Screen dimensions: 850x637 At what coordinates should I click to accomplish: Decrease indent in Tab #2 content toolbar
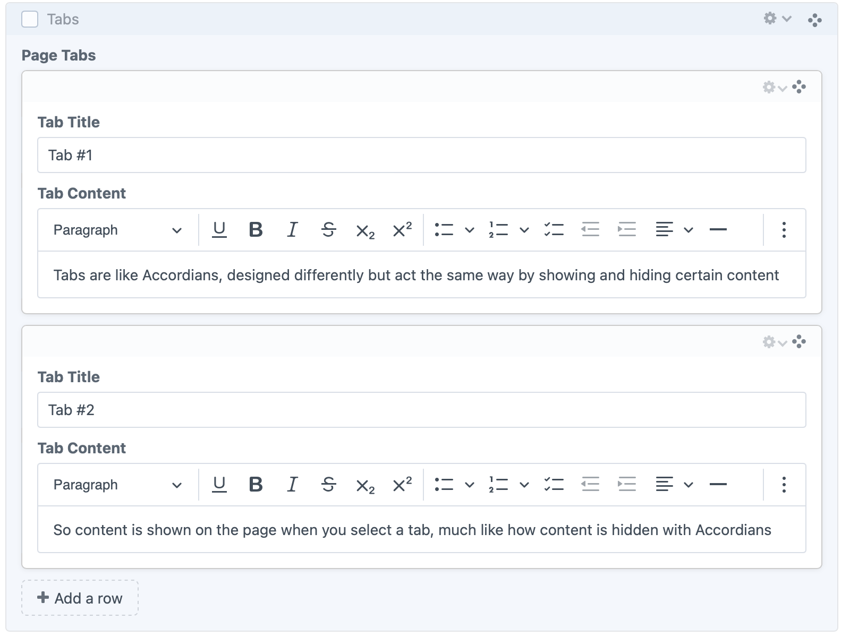click(x=590, y=485)
